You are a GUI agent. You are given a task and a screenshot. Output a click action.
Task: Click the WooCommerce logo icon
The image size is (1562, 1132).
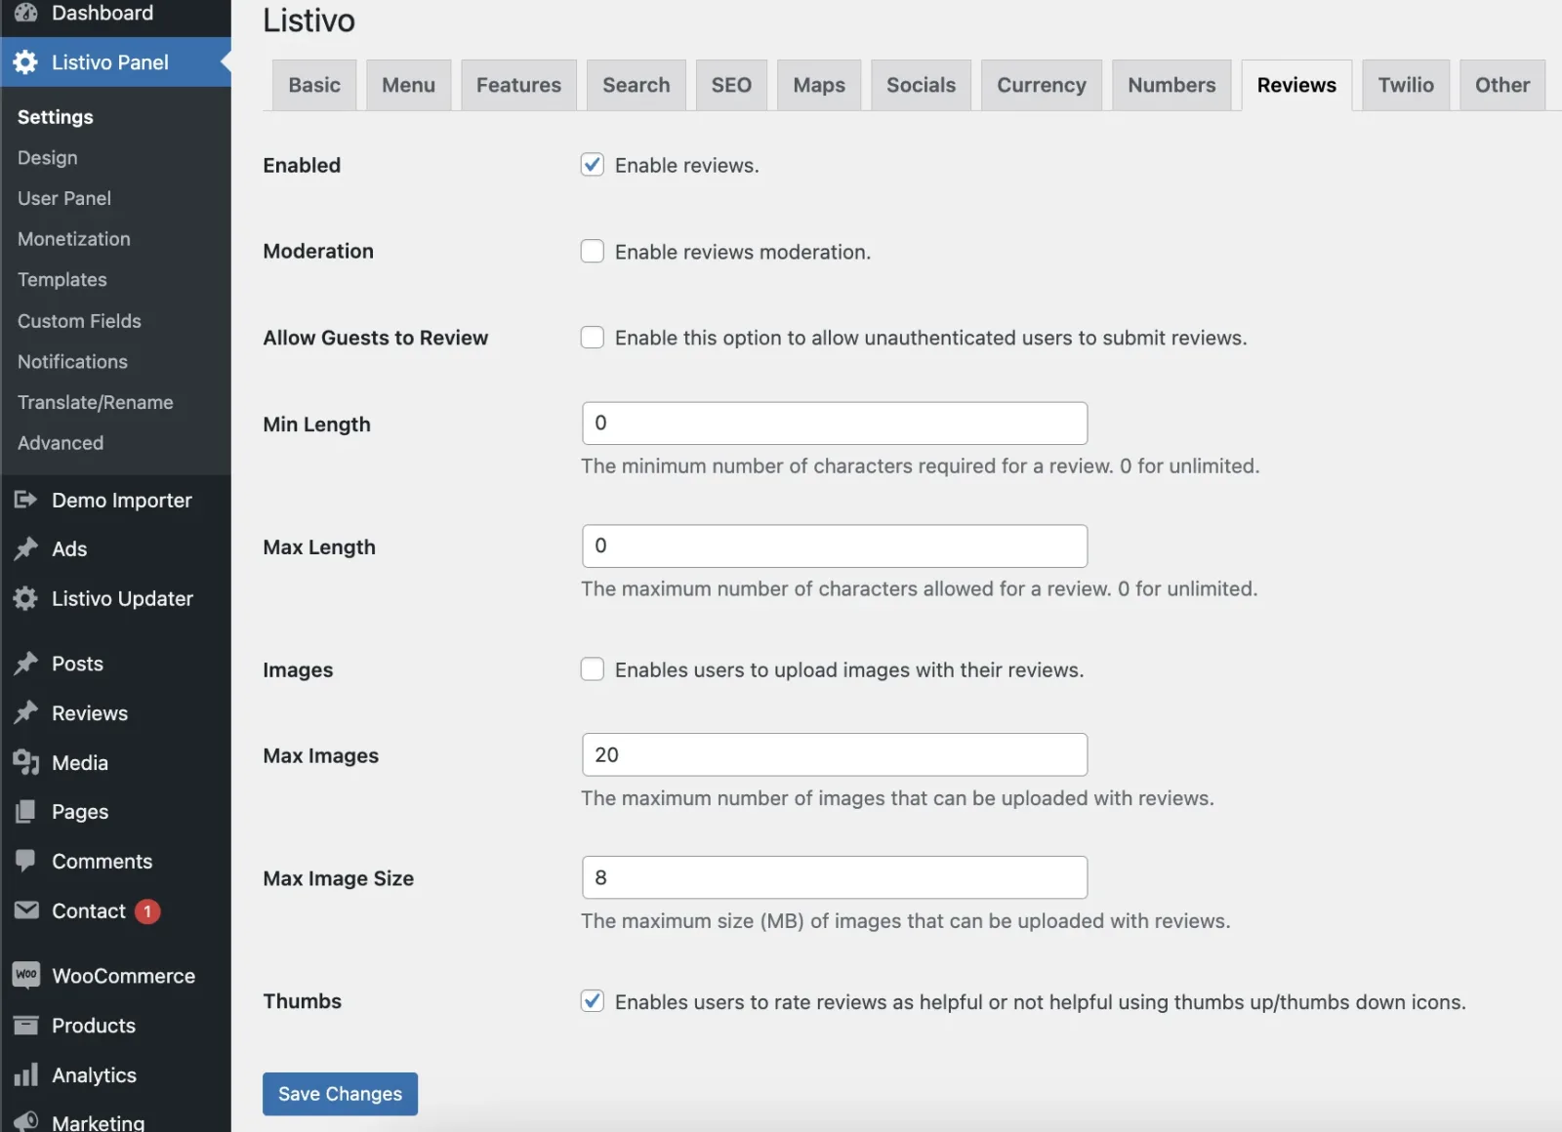26,975
